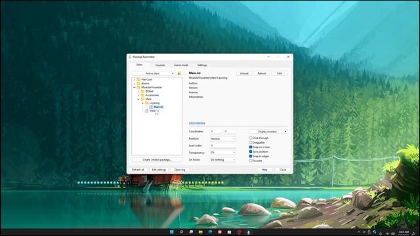Click the Refresh button beside Unload

tap(262, 73)
